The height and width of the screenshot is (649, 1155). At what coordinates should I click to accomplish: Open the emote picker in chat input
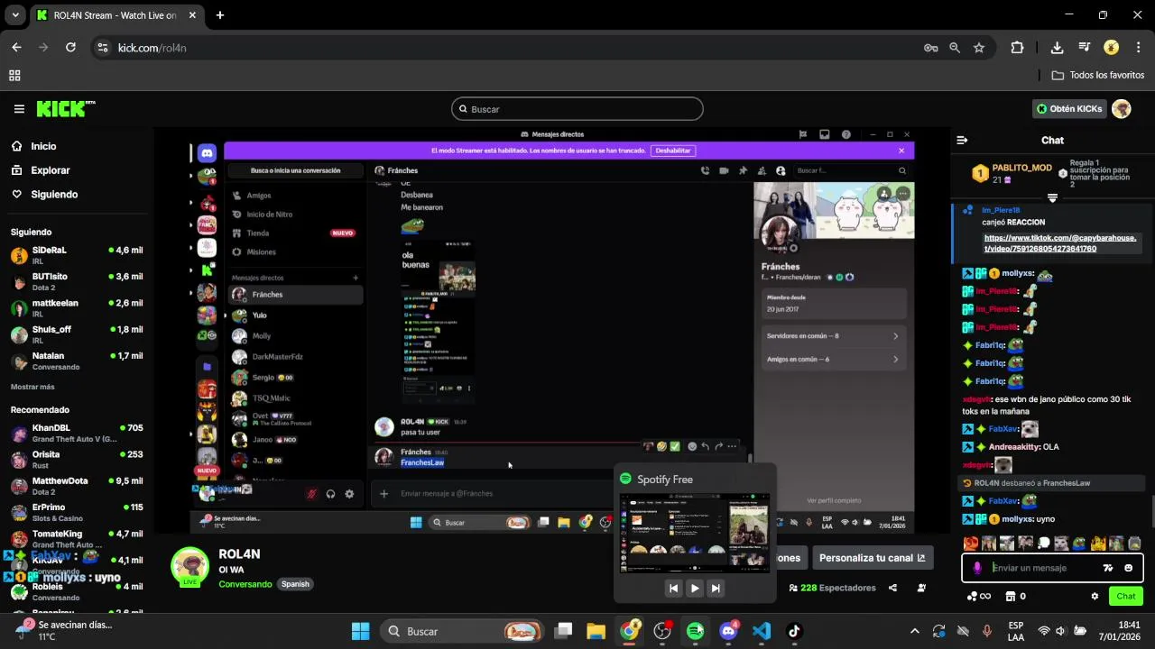pos(1128,568)
